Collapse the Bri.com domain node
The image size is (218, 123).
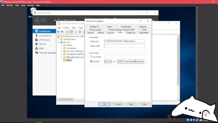[x=58, y=42]
